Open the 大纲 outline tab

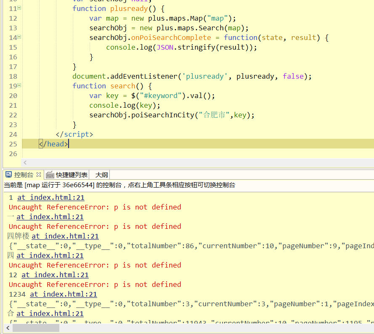(x=101, y=175)
